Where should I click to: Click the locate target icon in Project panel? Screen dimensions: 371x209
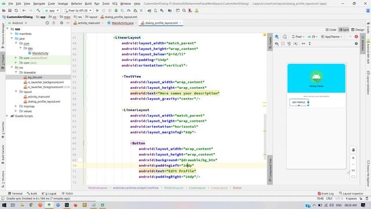tap(48, 23)
